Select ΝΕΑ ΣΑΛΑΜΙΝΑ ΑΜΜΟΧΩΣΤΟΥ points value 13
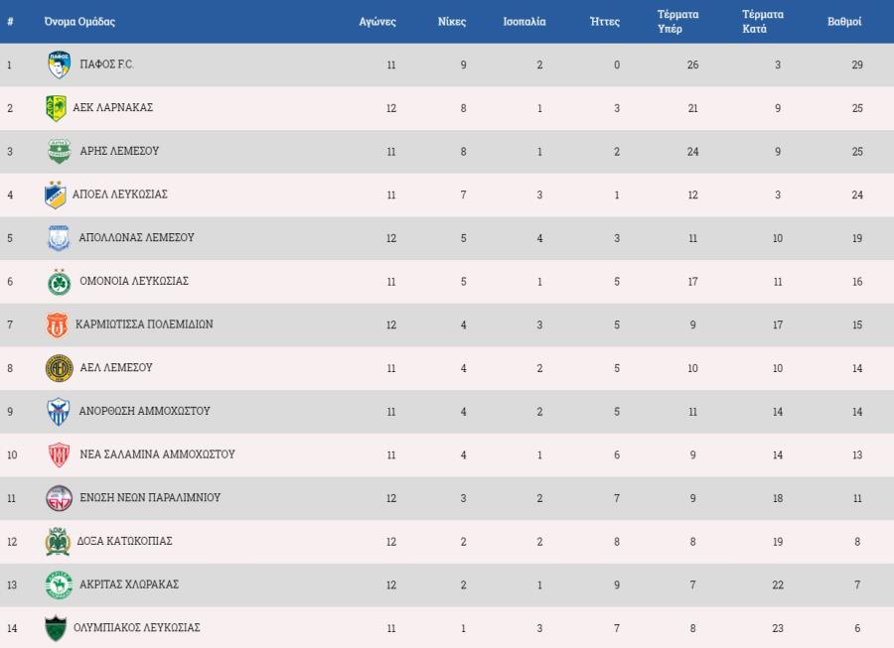This screenshot has width=894, height=648. (857, 454)
